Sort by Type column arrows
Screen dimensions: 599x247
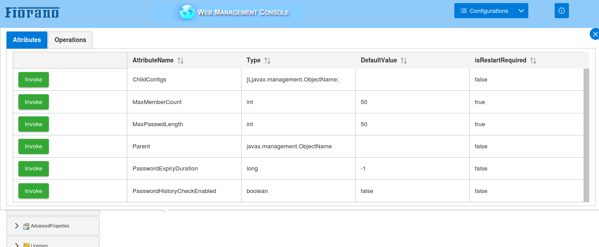[x=267, y=61]
